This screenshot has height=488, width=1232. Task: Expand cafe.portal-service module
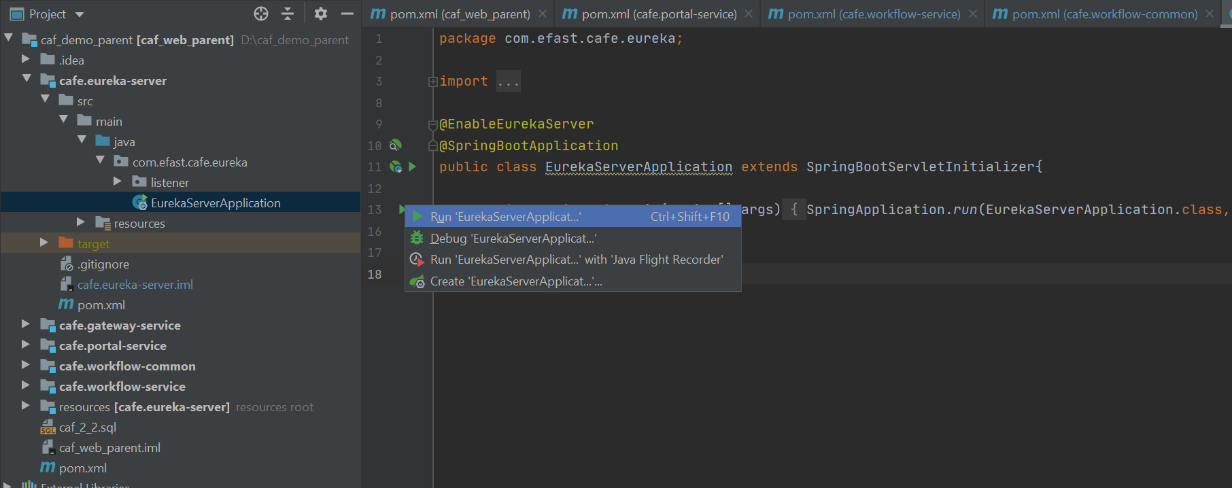point(26,345)
